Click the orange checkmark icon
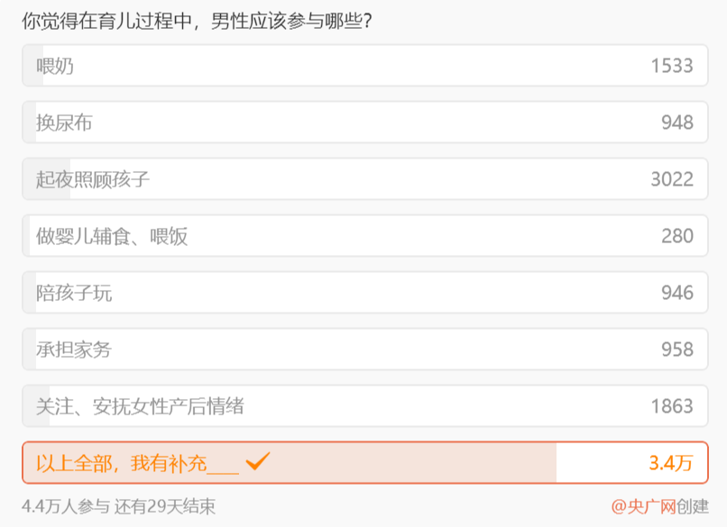Image resolution: width=727 pixels, height=527 pixels. [258, 462]
